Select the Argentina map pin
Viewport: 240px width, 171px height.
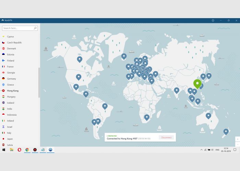coord(98,121)
